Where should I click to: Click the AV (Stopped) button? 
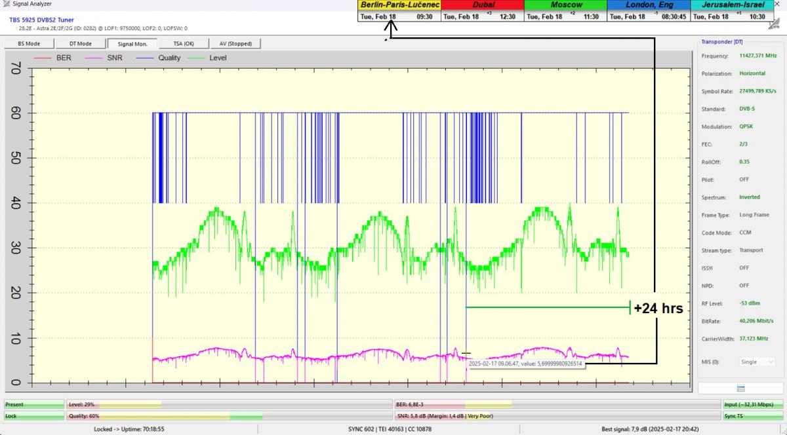[235, 44]
